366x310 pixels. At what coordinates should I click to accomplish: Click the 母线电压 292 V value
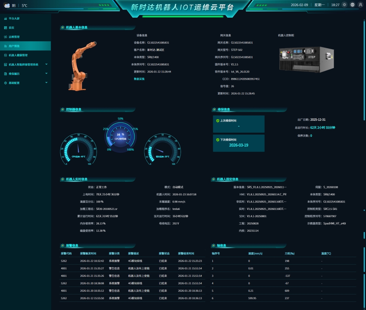176,224
